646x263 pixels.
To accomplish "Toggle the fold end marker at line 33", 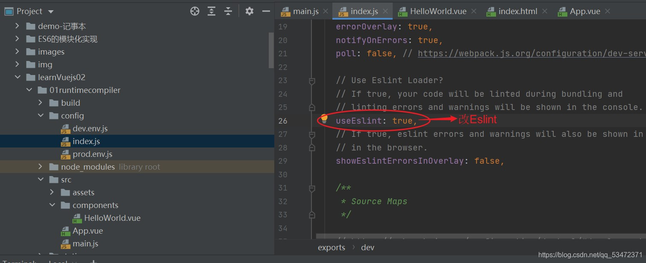I will click(x=312, y=214).
